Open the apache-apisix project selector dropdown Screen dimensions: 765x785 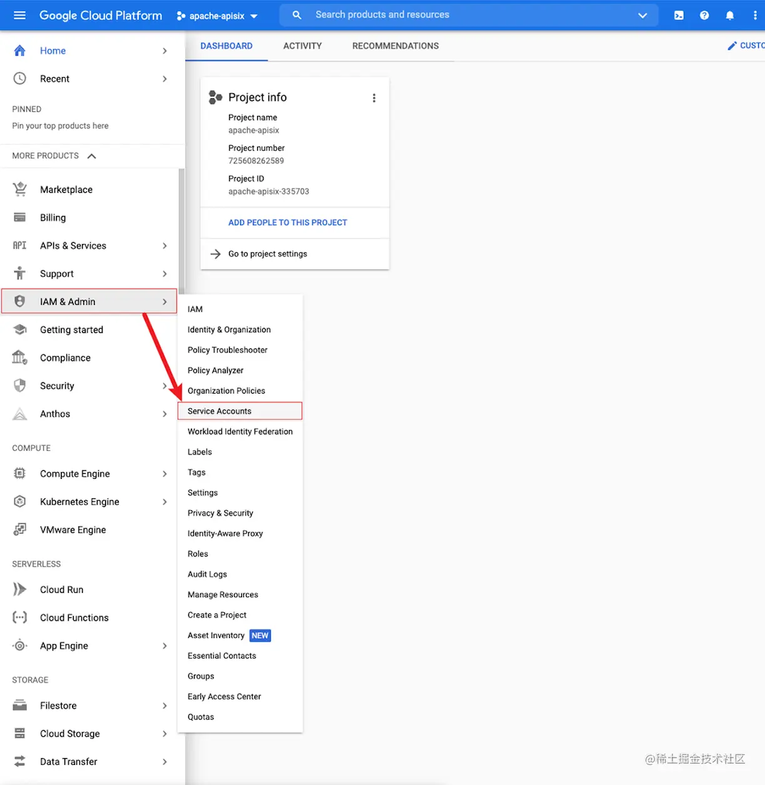(x=217, y=16)
